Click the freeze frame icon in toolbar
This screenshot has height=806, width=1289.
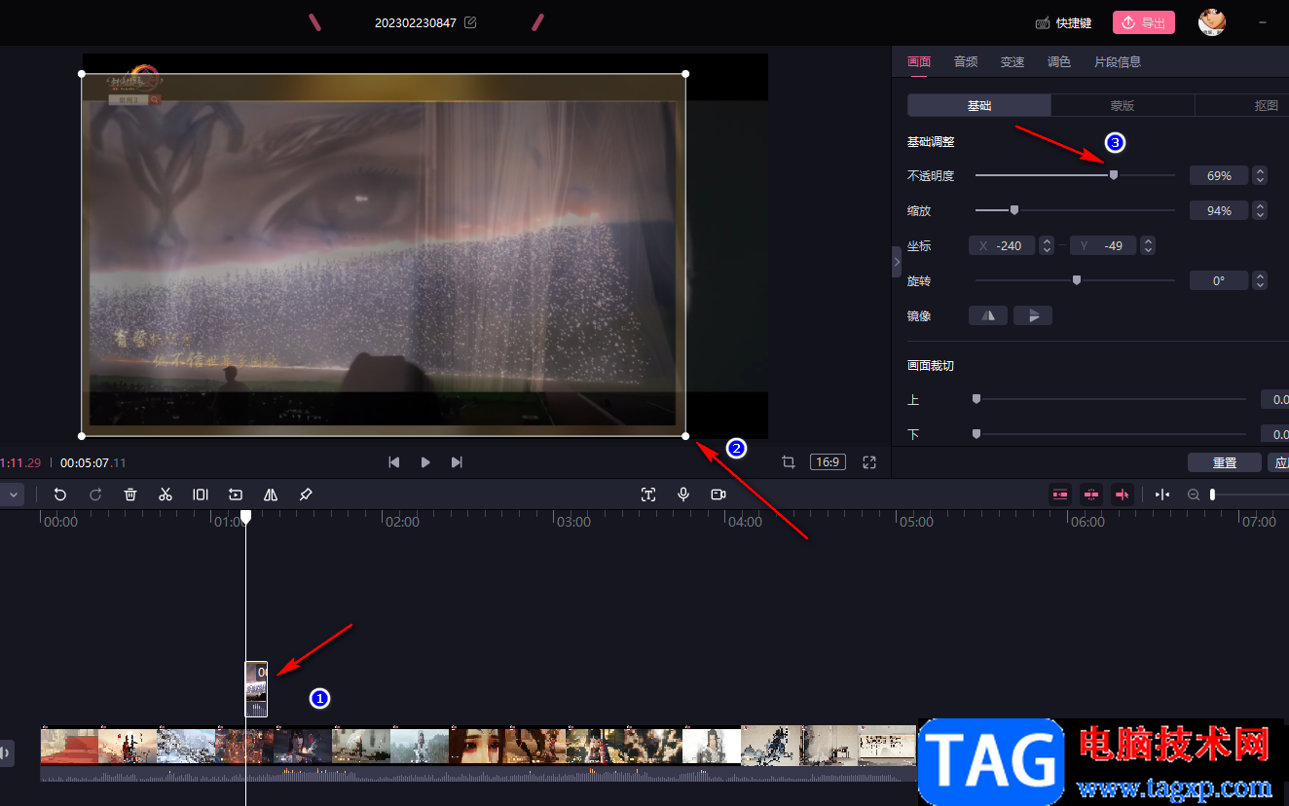click(x=236, y=495)
